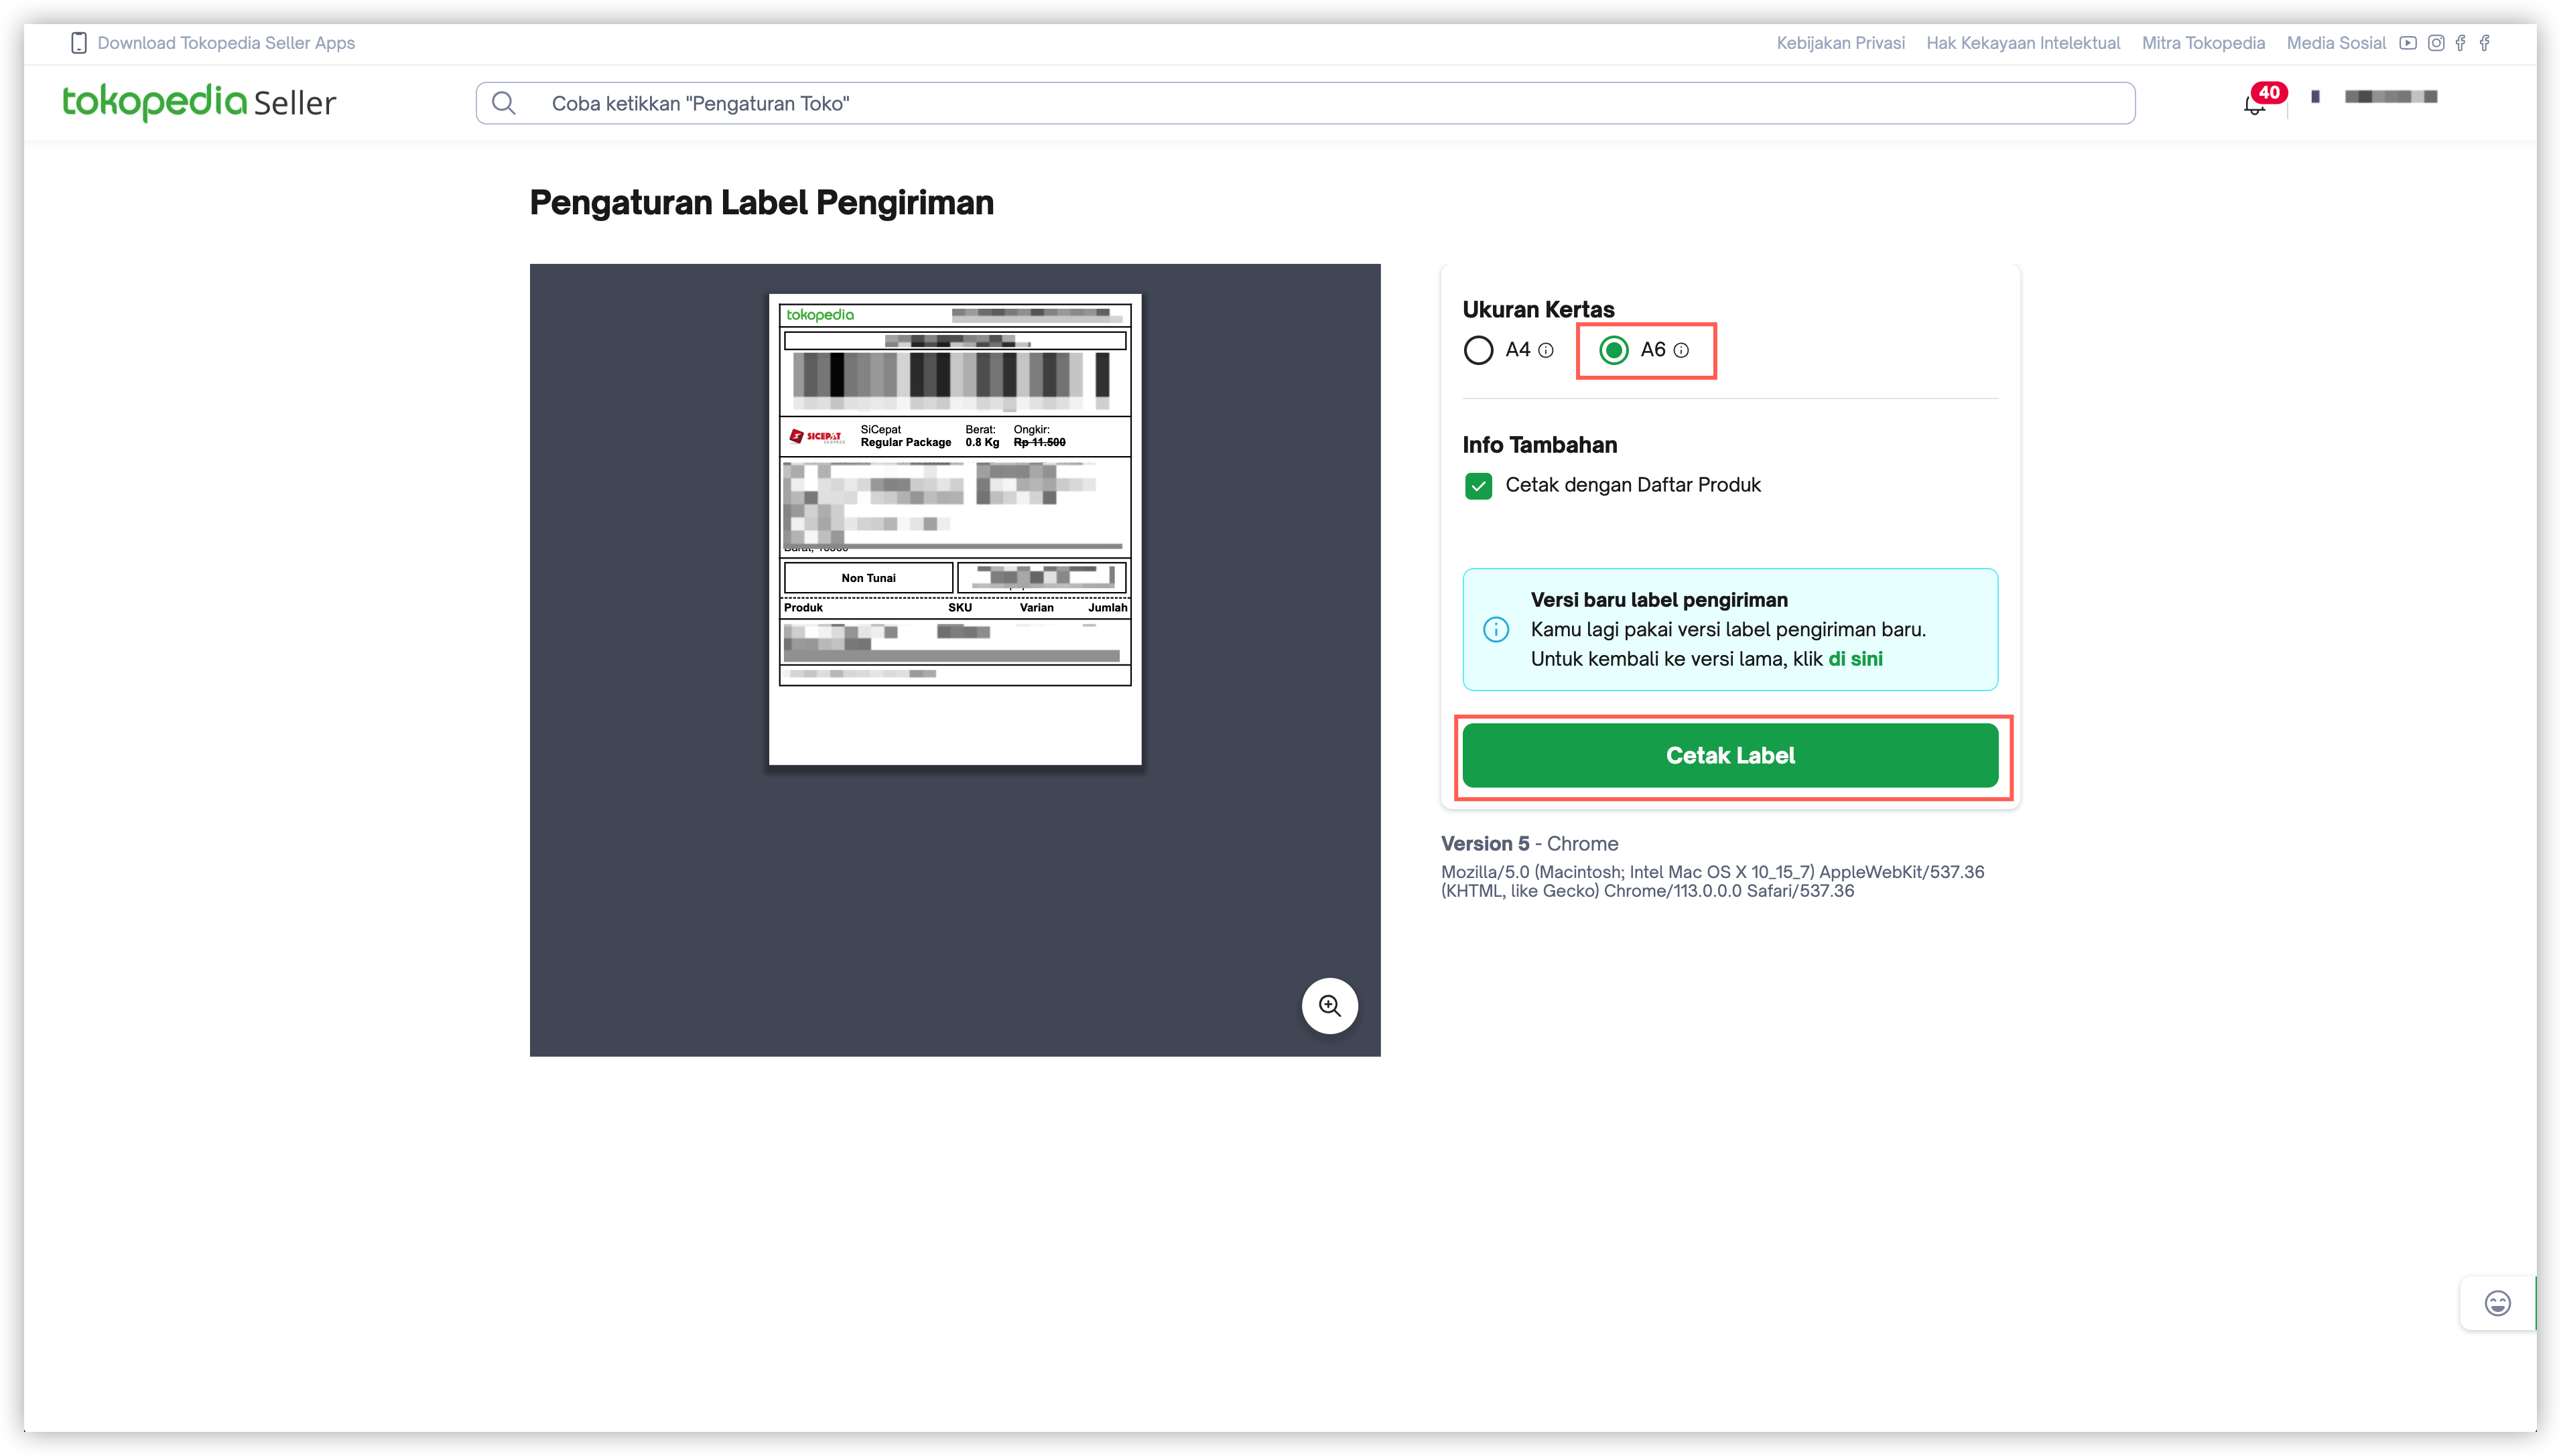The height and width of the screenshot is (1456, 2561).
Task: Open the Download Tokopedia Seller Apps link
Action: tap(226, 43)
